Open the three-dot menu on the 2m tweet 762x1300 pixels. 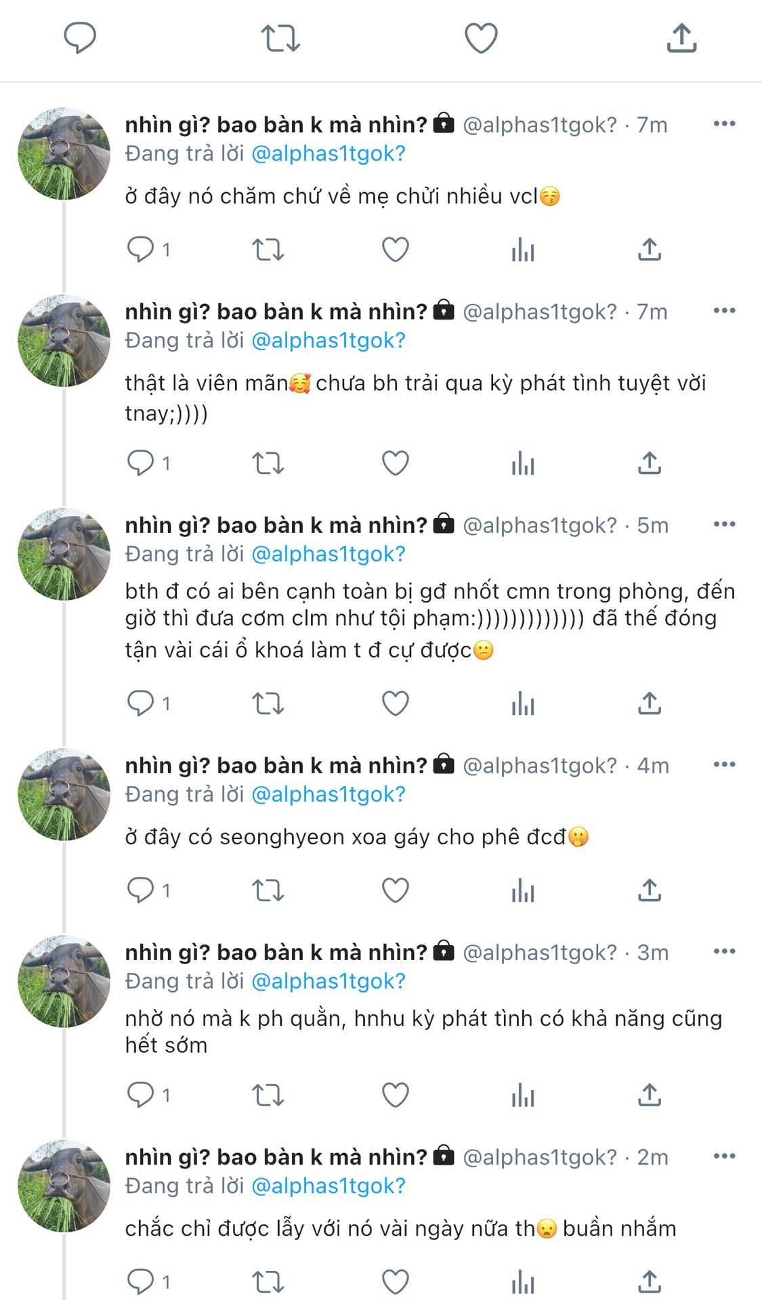coord(724,1156)
